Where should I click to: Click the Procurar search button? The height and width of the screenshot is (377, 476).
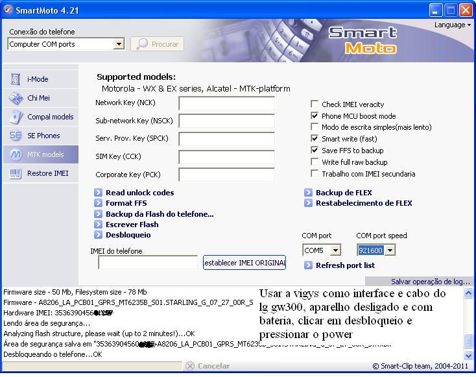[x=157, y=44]
